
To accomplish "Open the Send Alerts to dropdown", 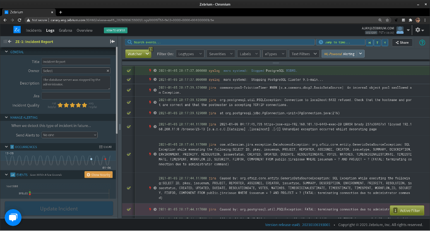I will [x=70, y=135].
